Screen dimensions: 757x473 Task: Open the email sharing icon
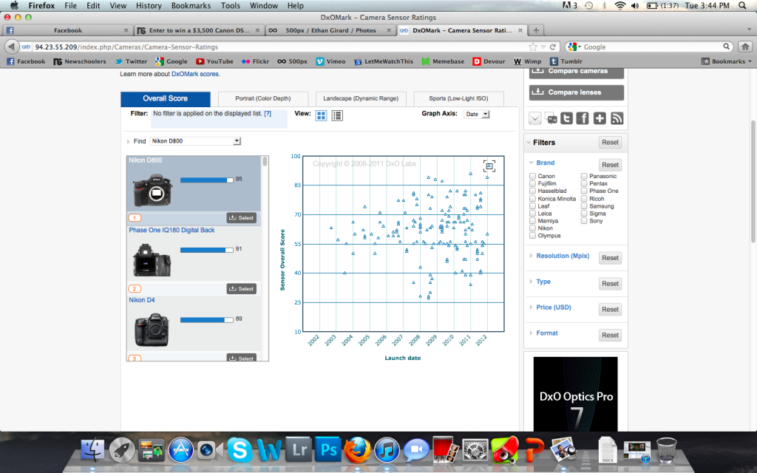coord(534,118)
